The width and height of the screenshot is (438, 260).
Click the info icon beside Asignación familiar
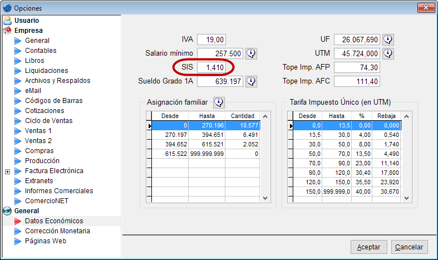point(219,102)
